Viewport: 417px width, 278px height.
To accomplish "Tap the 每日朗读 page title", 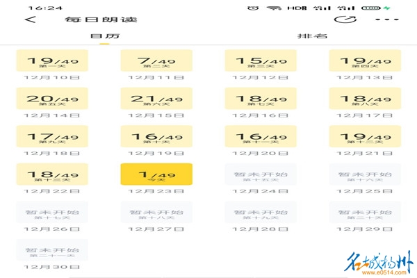I will click(101, 19).
